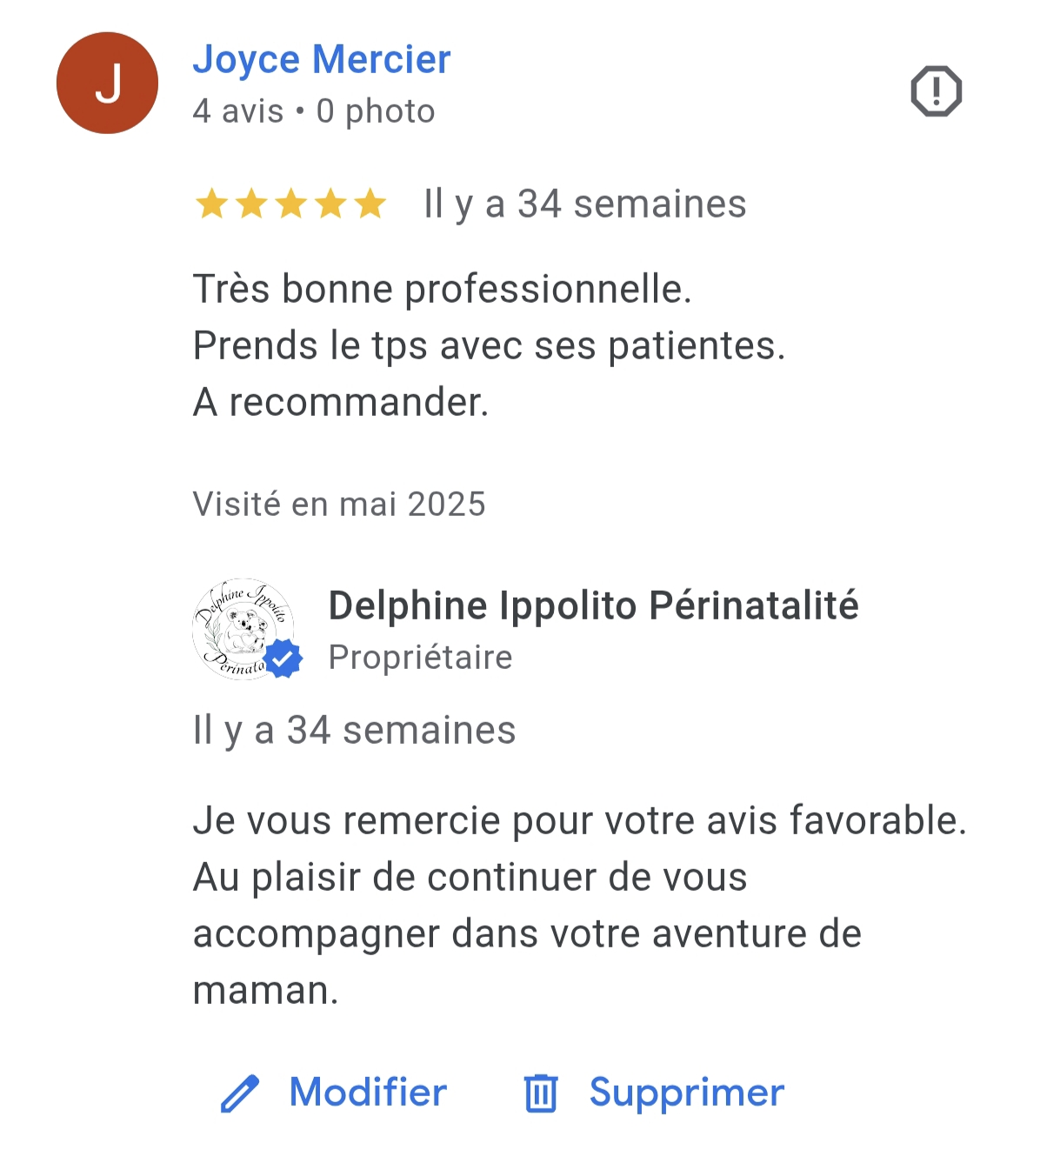This screenshot has width=1060, height=1170.
Task: Click the first gold star of the rating
Action: tap(211, 204)
